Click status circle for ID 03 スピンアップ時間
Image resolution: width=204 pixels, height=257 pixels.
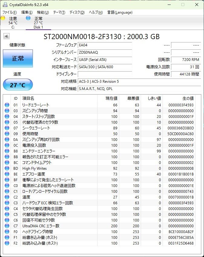[x=7, y=111]
